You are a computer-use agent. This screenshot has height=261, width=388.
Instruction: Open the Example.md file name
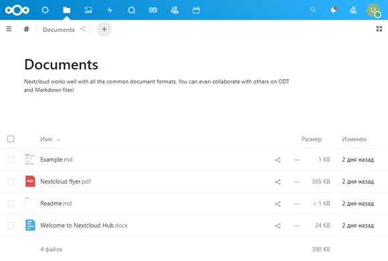pyautogui.click(x=56, y=159)
